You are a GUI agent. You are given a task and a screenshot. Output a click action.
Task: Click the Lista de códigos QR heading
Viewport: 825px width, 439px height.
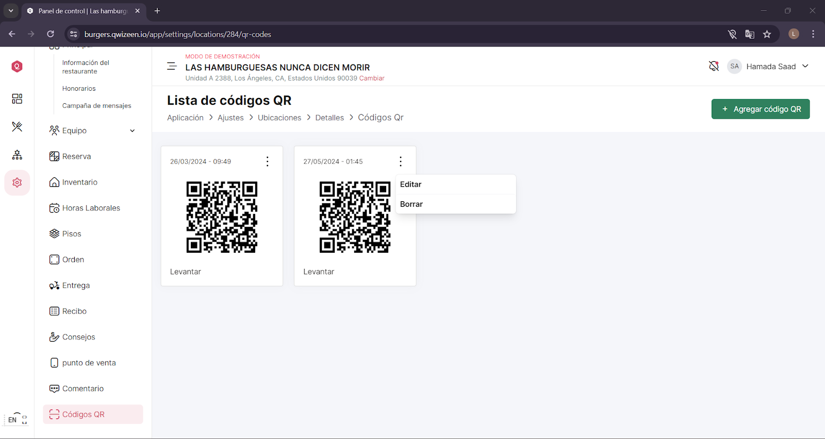(229, 100)
